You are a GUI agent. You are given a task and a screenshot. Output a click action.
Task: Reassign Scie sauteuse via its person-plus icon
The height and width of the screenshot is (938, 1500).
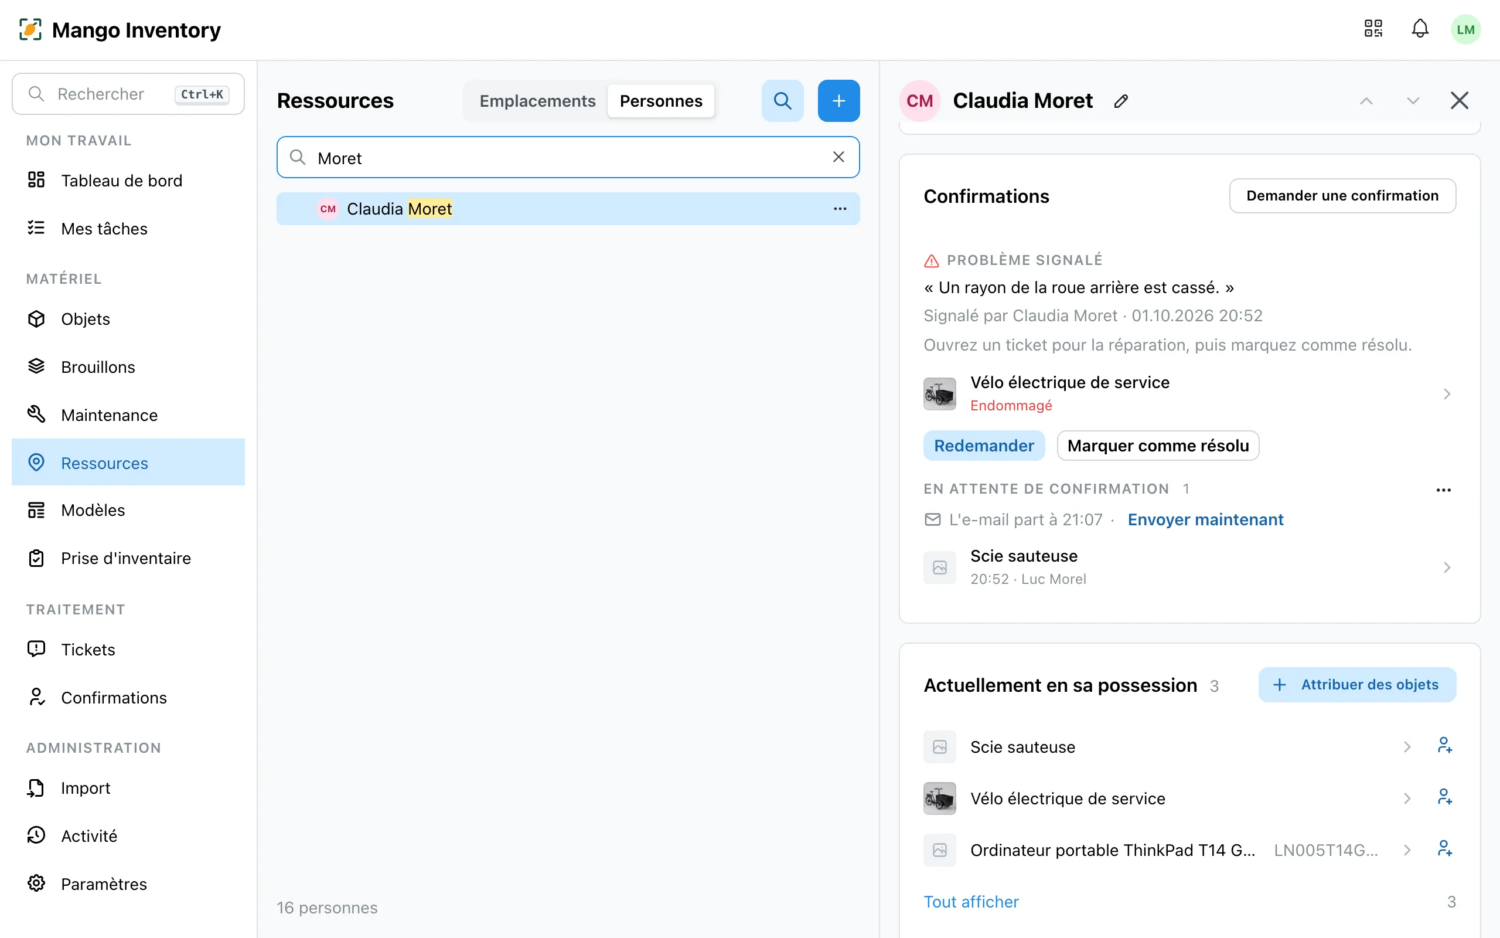point(1444,746)
